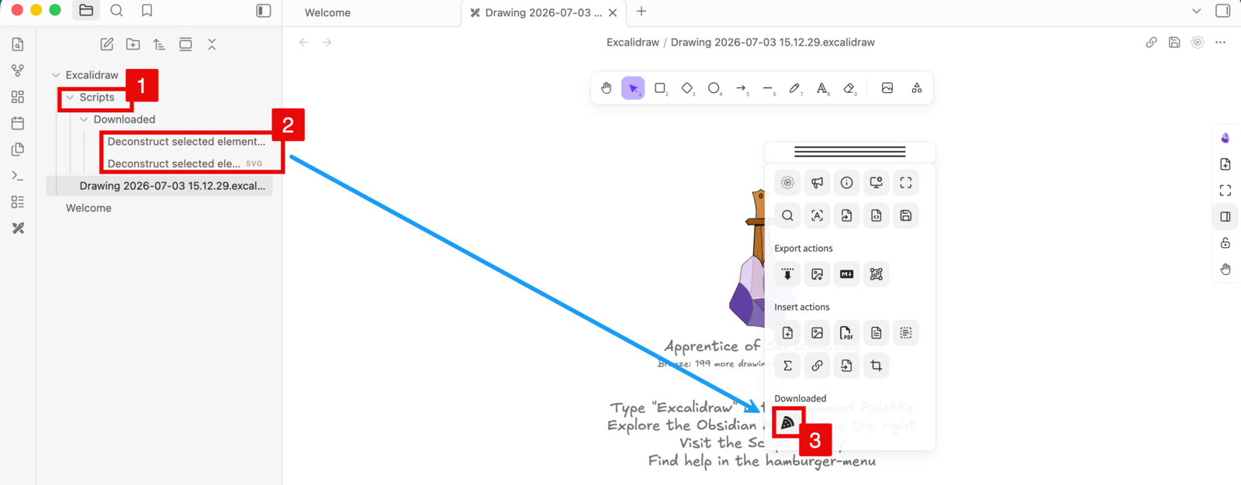Screen dimensions: 1241x485
Task: Select the Pencil freedraw tool
Action: (x=795, y=88)
